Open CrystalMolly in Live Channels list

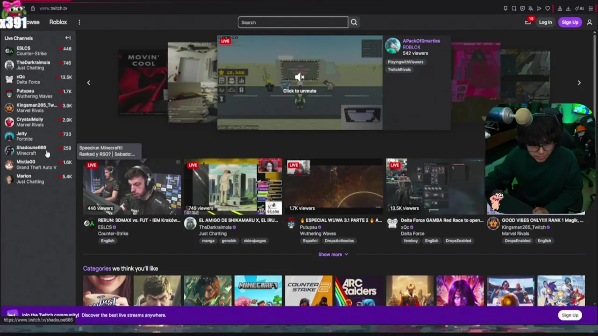[38, 122]
